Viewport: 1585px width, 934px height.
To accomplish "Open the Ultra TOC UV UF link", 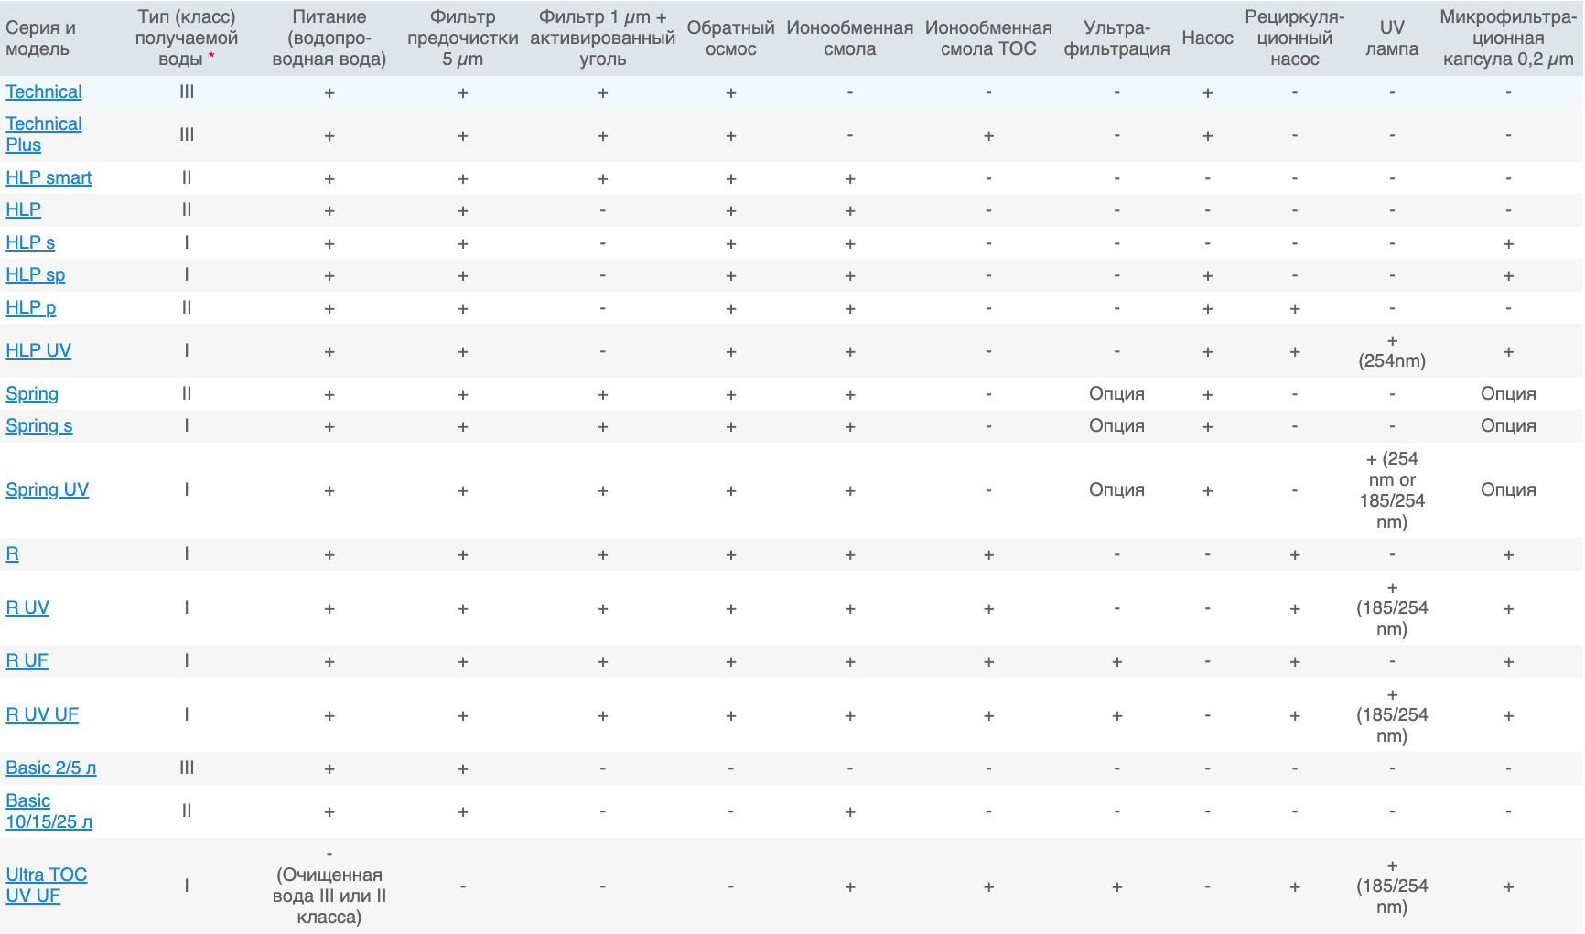I will tap(46, 885).
